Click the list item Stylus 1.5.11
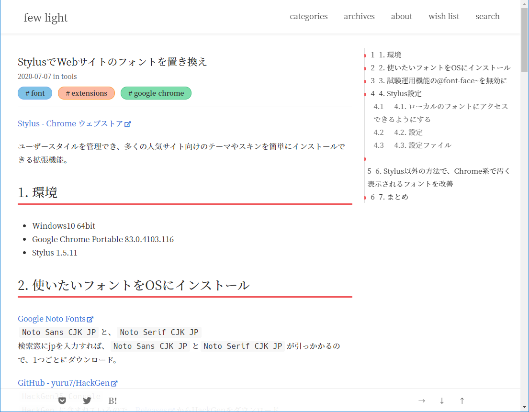The height and width of the screenshot is (412, 529). pyautogui.click(x=55, y=253)
